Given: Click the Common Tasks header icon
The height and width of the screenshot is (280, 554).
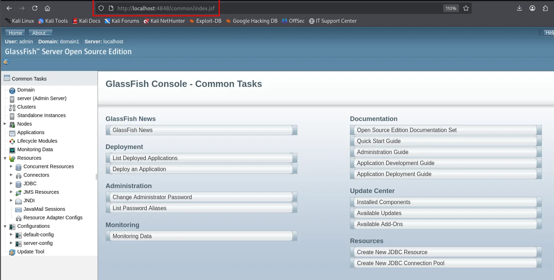Looking at the screenshot, I should pyautogui.click(x=7, y=78).
